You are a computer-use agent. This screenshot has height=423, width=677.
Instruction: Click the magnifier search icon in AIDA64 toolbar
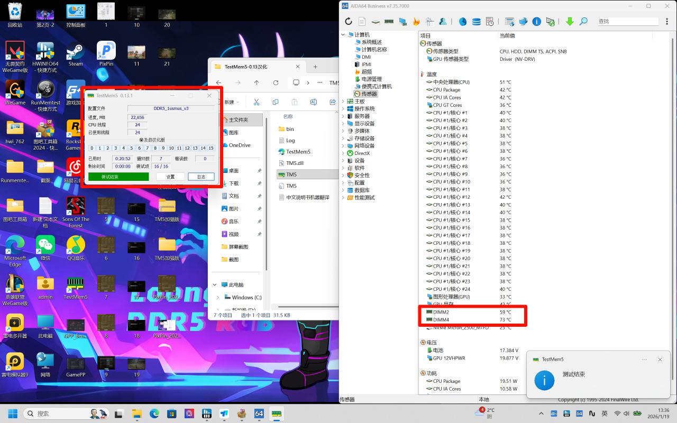[x=583, y=22]
